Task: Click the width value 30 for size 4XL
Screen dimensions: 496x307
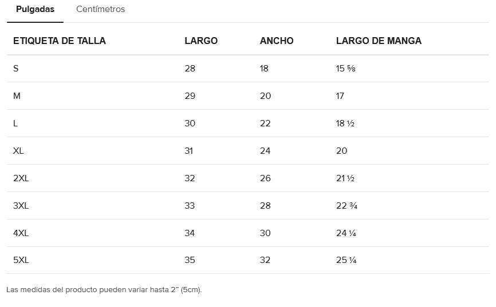Action: [x=265, y=233]
